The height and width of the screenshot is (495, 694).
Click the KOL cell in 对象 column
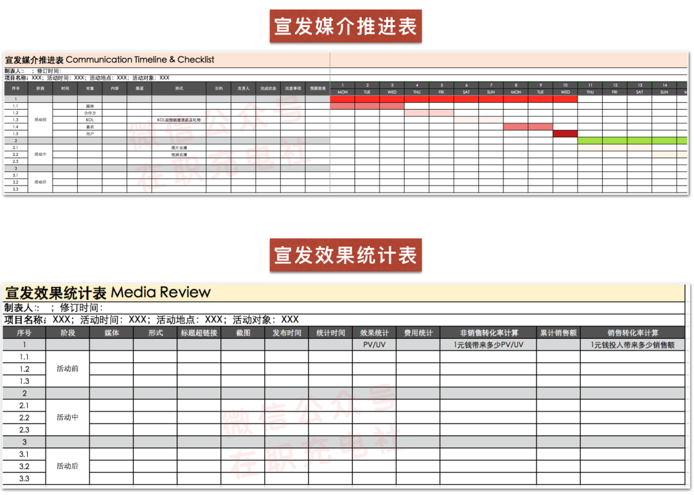(x=89, y=119)
